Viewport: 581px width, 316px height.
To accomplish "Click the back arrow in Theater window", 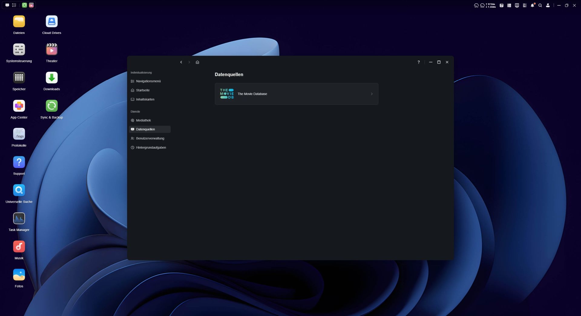I will pos(181,62).
